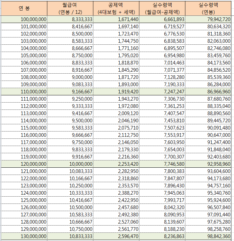Viewport: 234px width, 241px height.
Task: Click deduction value 2,179,330
Action: click(116, 149)
